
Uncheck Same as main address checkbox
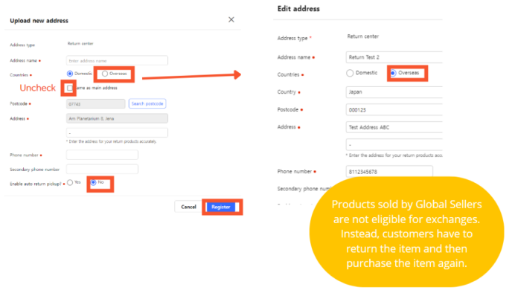point(70,88)
